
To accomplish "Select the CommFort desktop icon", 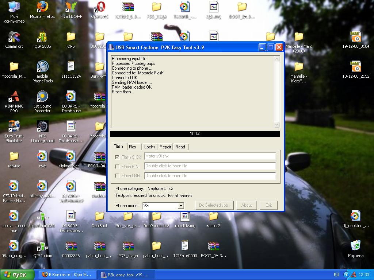I will pos(14,40).
